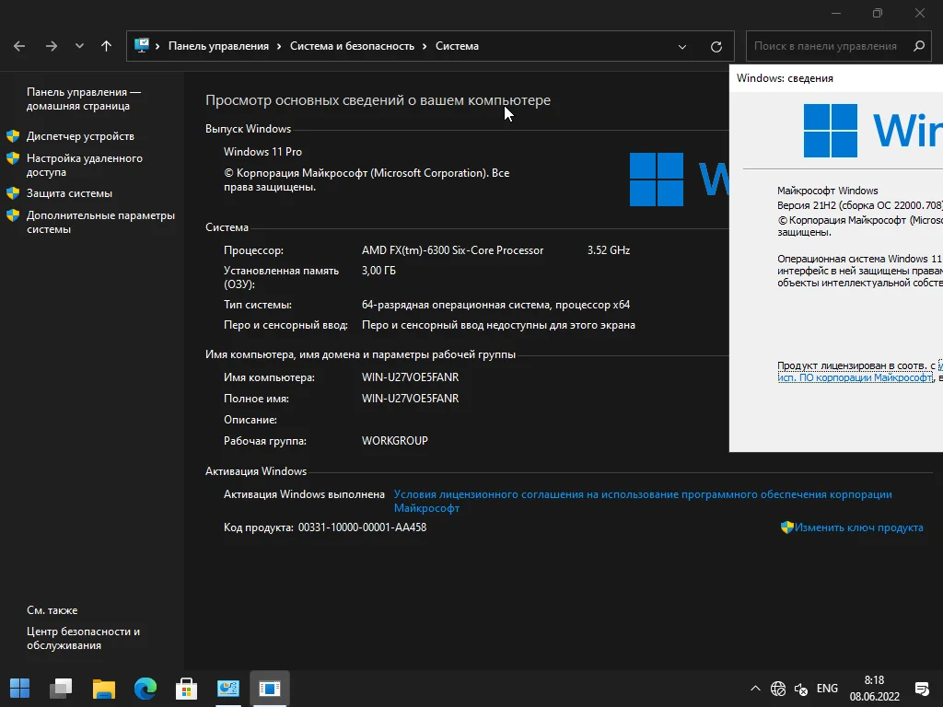943x707 pixels.
Task: Open Microsoft Store from taskbar
Action: [186, 688]
